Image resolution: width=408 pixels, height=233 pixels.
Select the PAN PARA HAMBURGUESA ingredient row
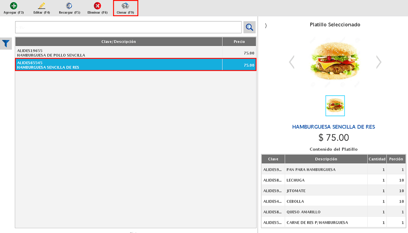[325, 170]
